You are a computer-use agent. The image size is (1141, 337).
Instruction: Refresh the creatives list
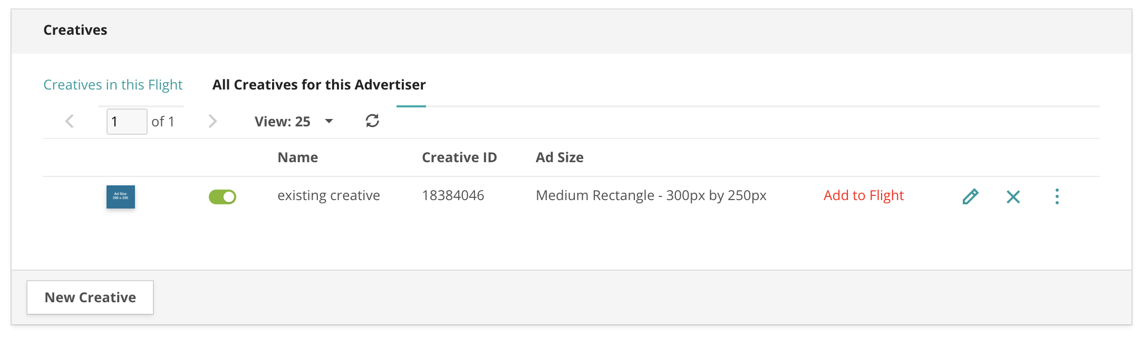click(372, 121)
